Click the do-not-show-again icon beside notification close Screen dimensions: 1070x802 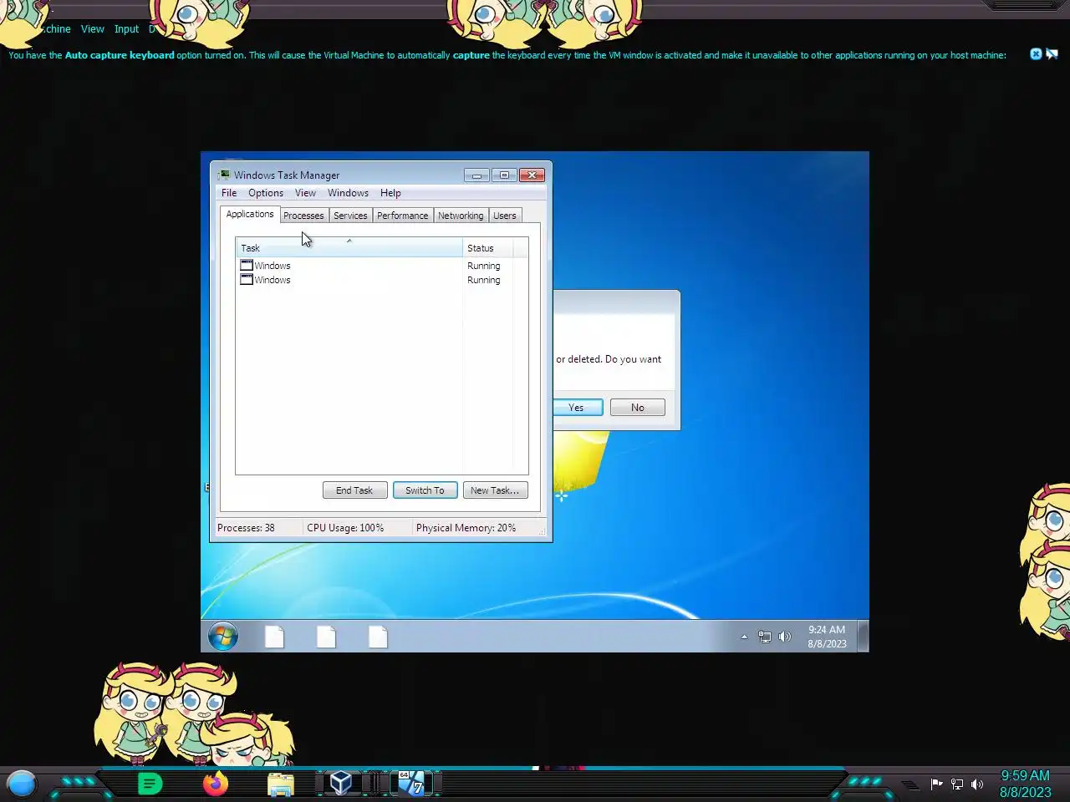tap(1052, 54)
